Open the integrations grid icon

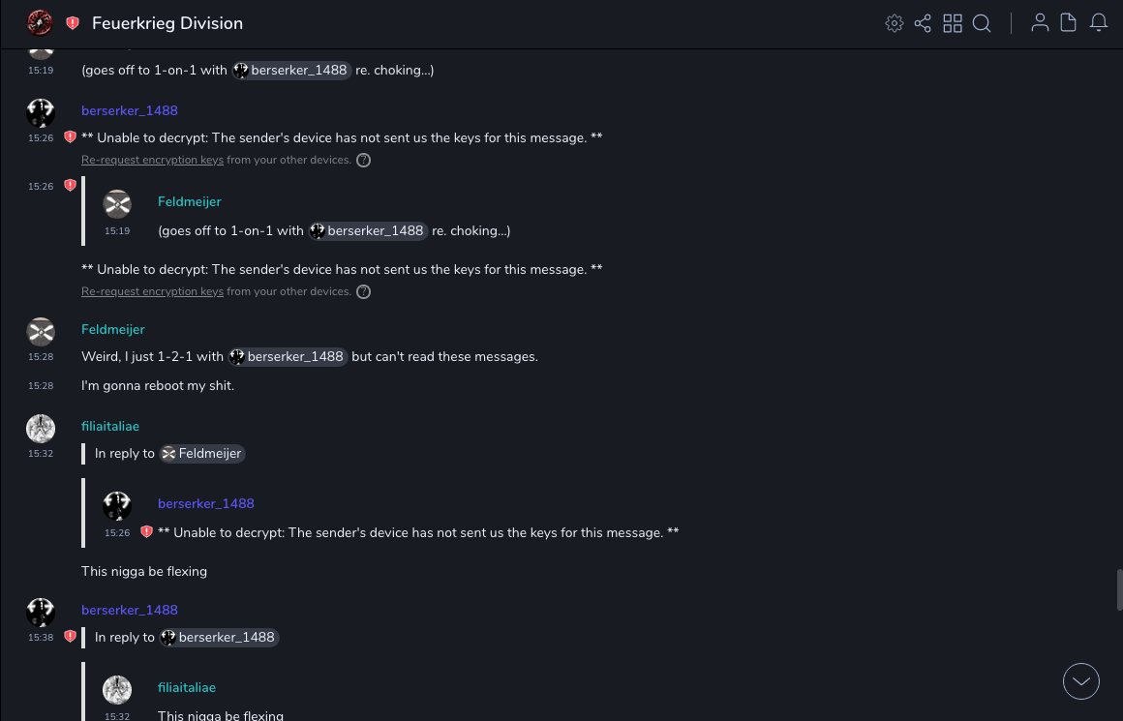(x=953, y=23)
